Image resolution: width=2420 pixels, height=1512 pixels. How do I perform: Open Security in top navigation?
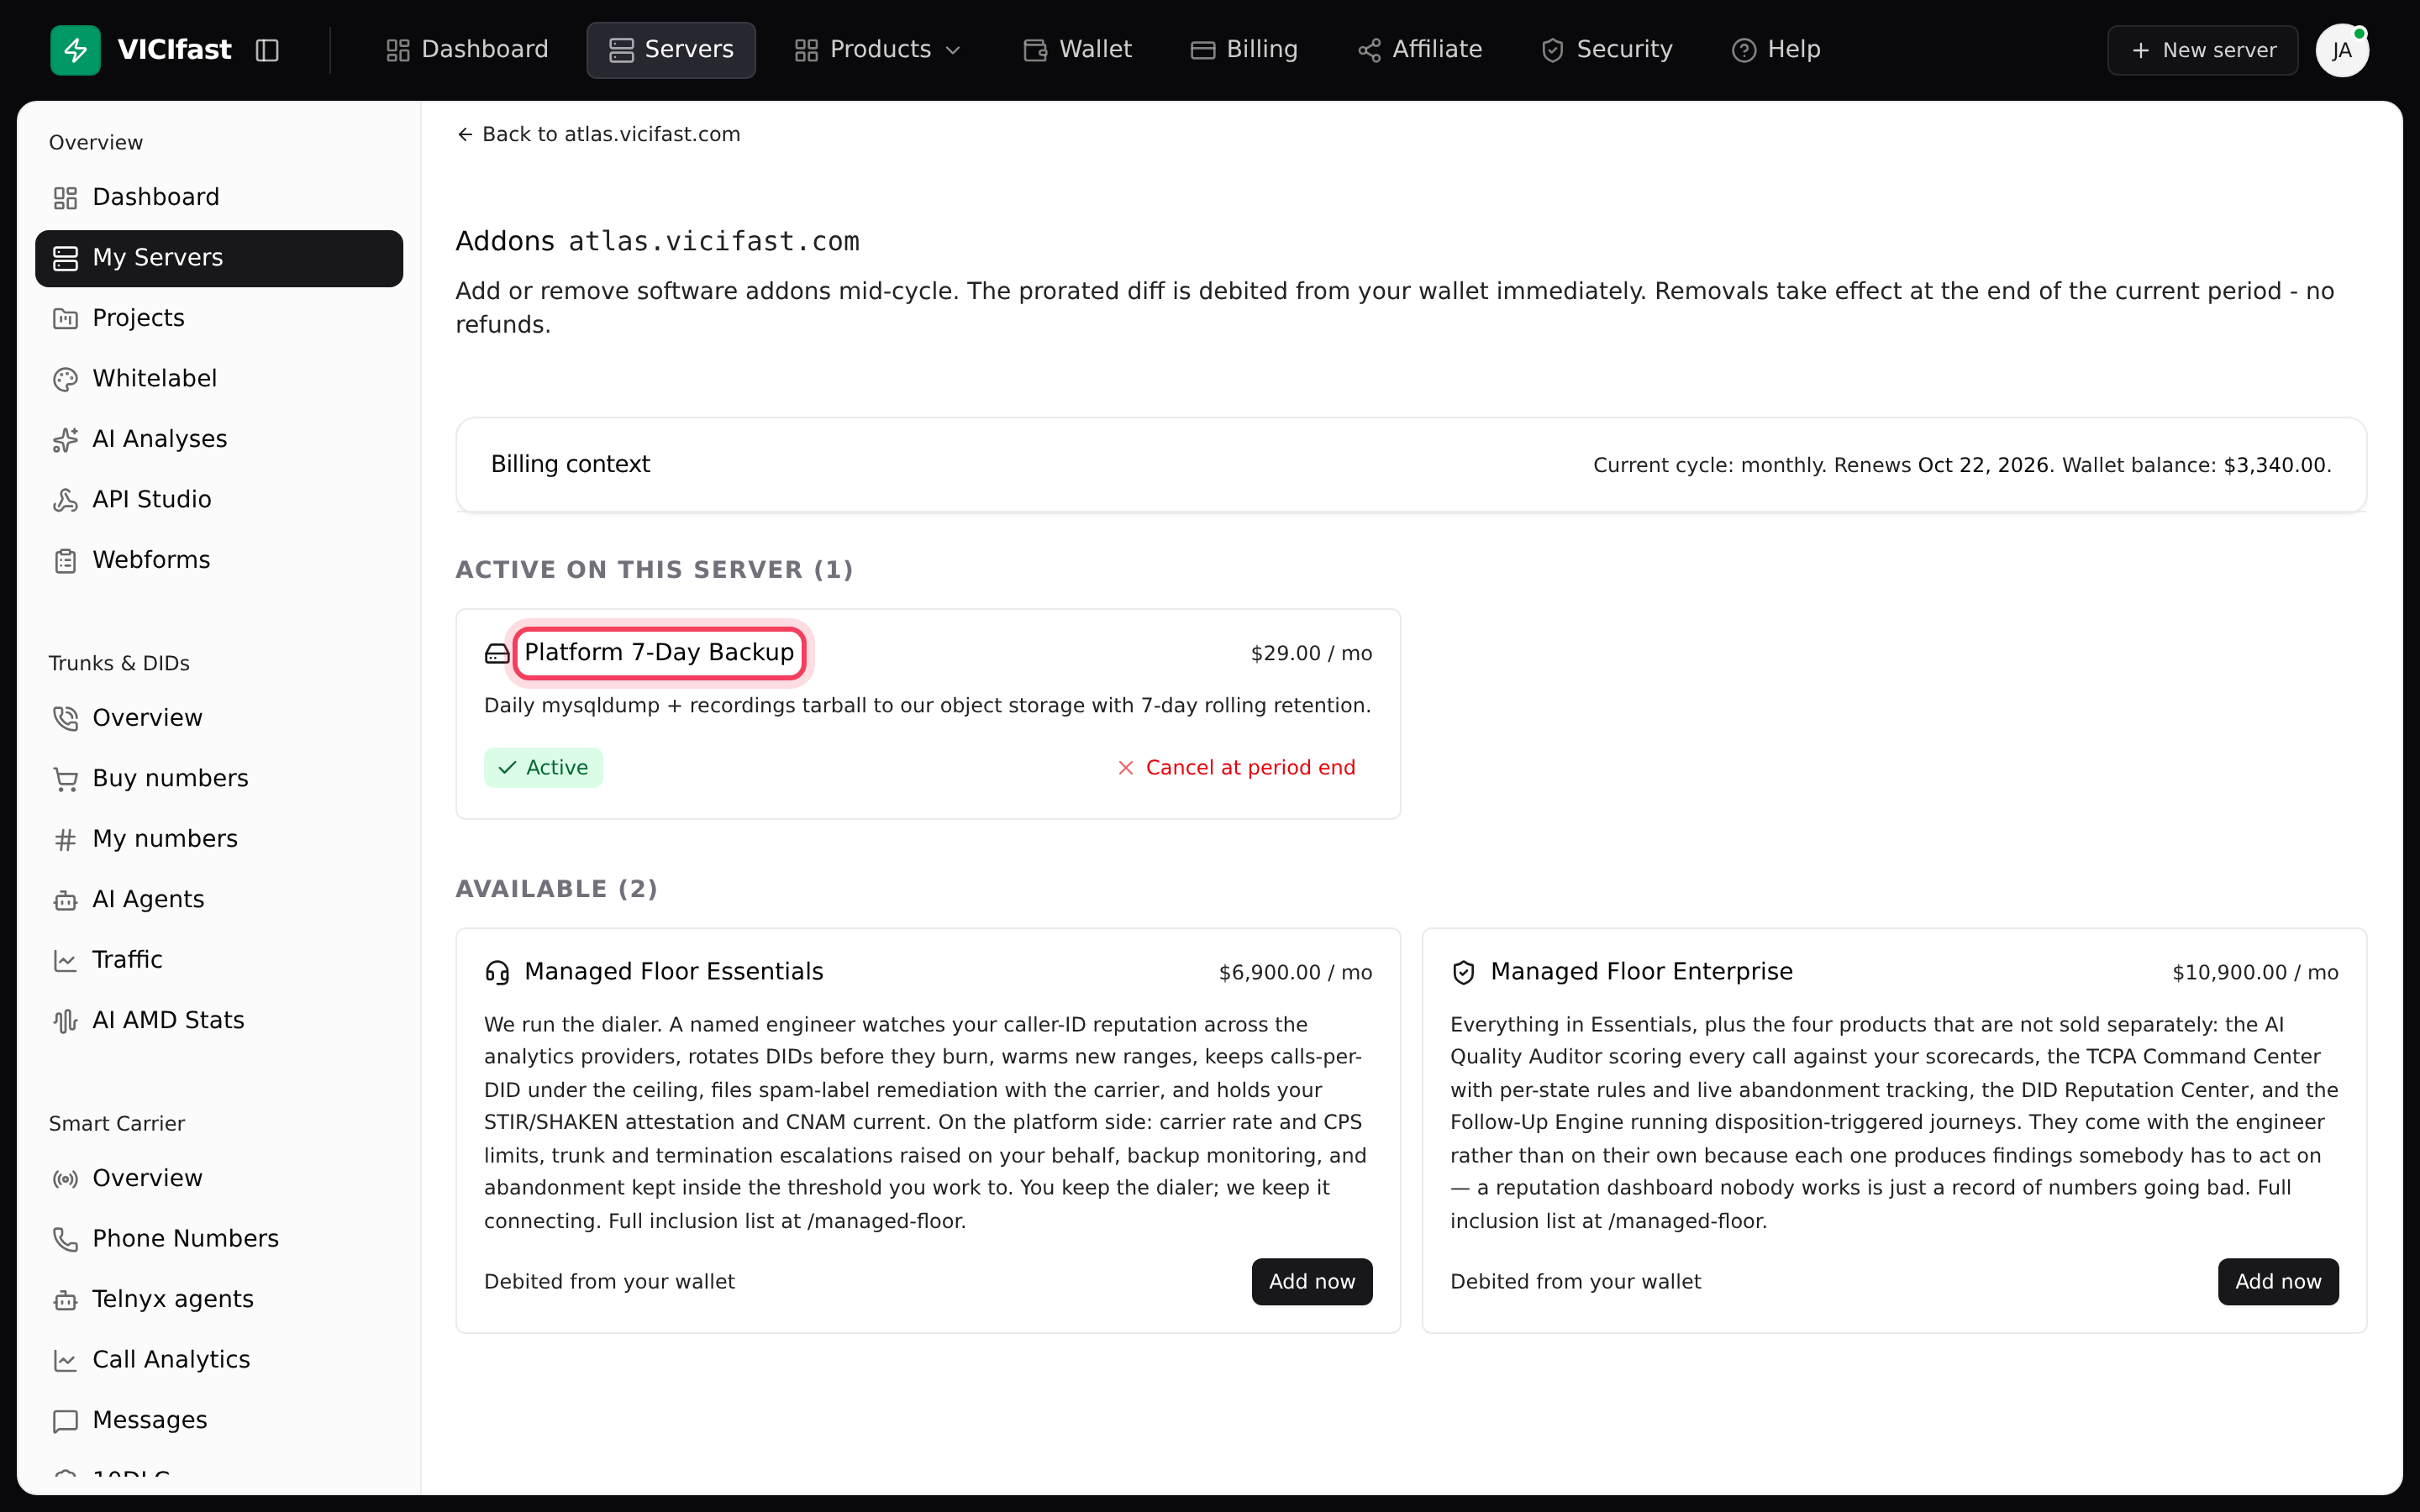tap(1607, 50)
